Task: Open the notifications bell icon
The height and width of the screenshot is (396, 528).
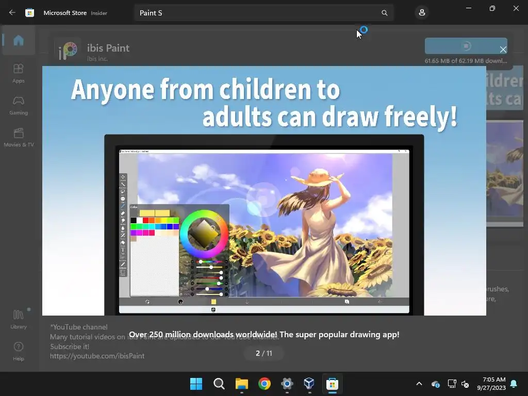Action: pyautogui.click(x=514, y=384)
